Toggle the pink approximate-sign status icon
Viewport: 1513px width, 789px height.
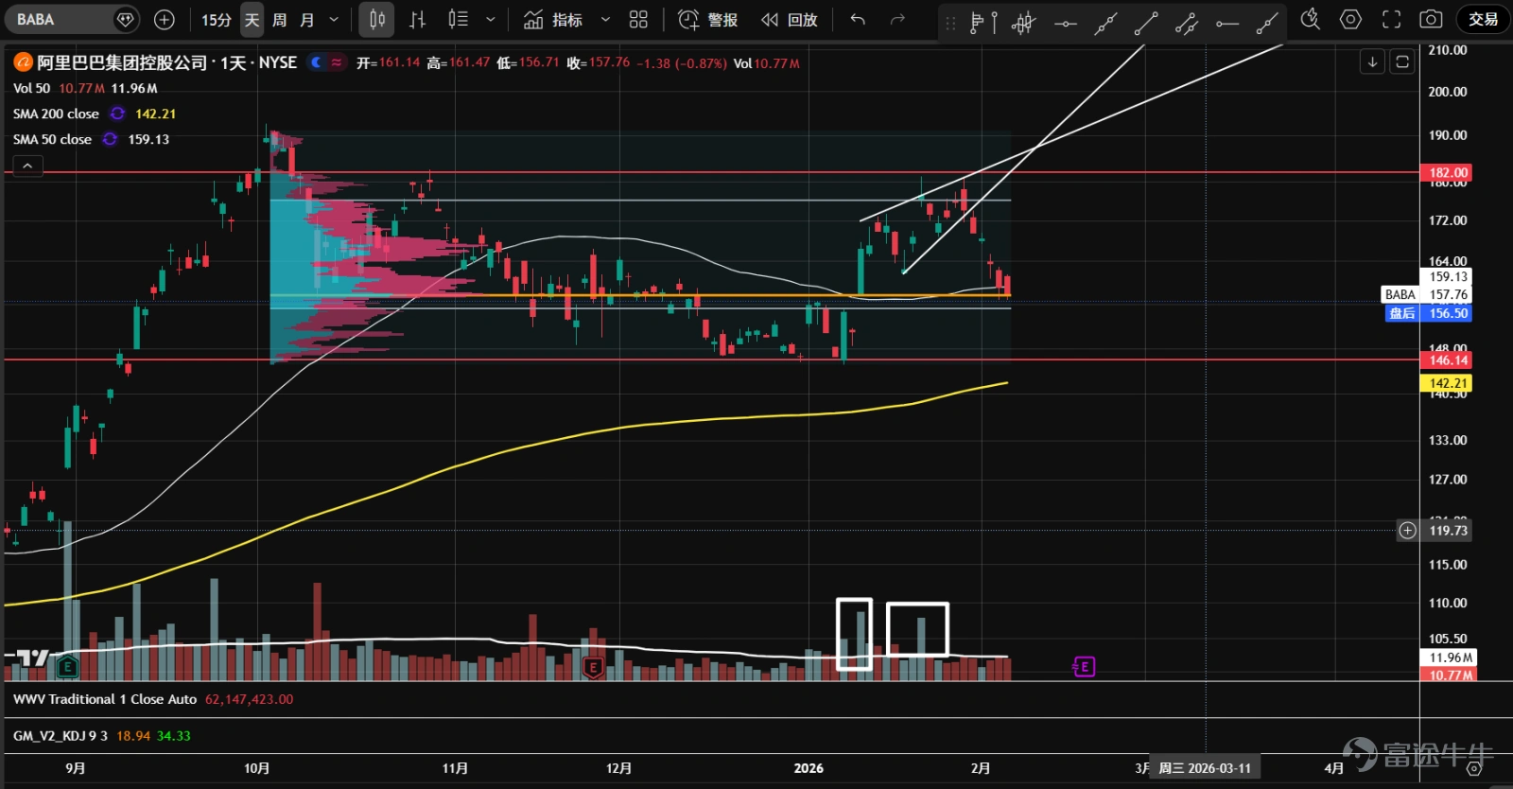point(337,62)
